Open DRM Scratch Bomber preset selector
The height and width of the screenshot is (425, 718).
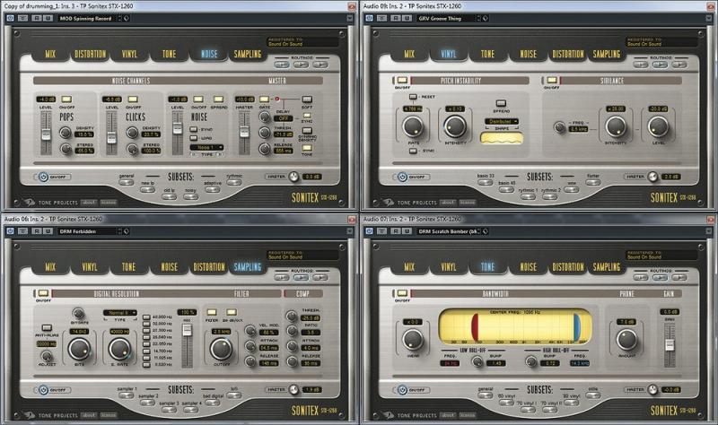(450, 231)
